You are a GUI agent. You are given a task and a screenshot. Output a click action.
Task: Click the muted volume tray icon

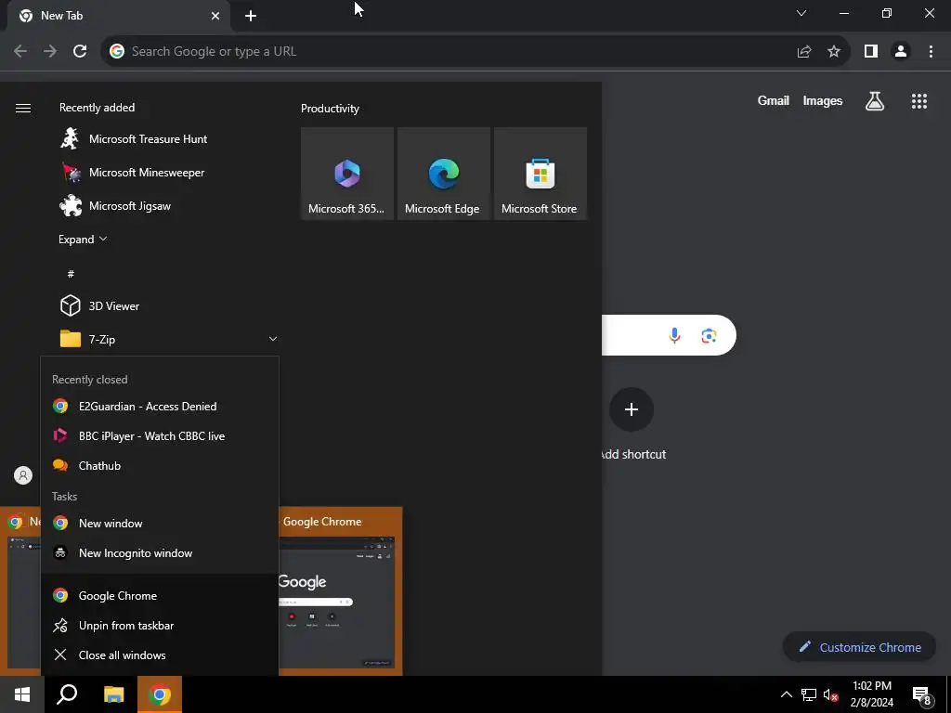(x=830, y=694)
